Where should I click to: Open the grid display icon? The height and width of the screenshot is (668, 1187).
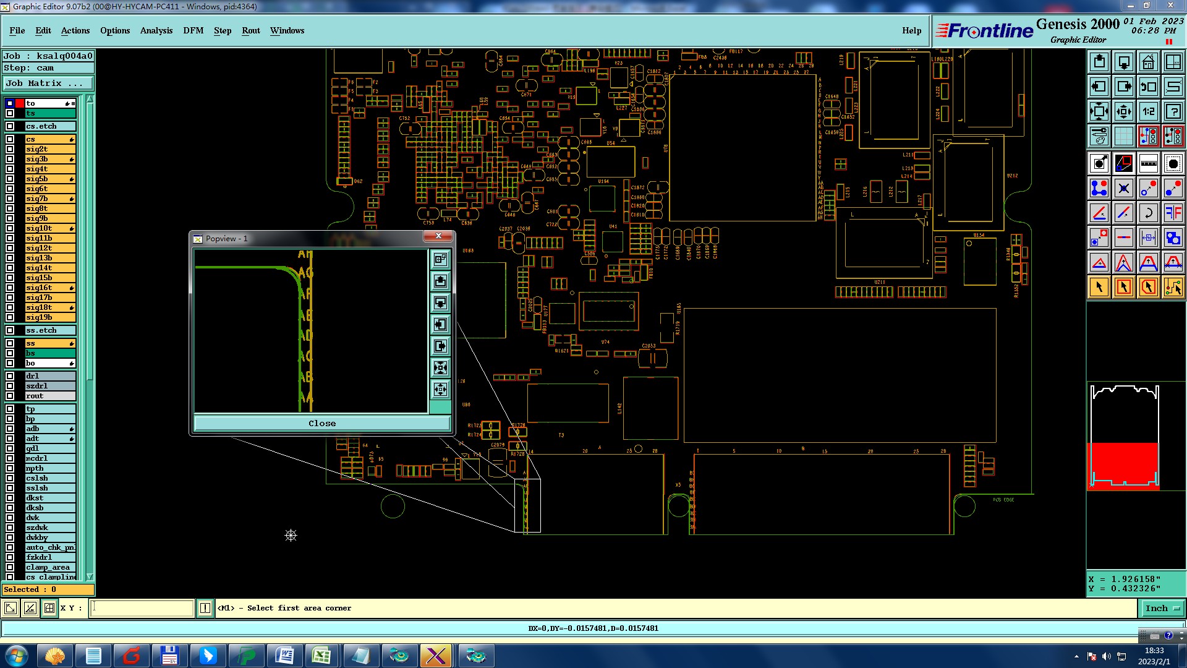1123,136
